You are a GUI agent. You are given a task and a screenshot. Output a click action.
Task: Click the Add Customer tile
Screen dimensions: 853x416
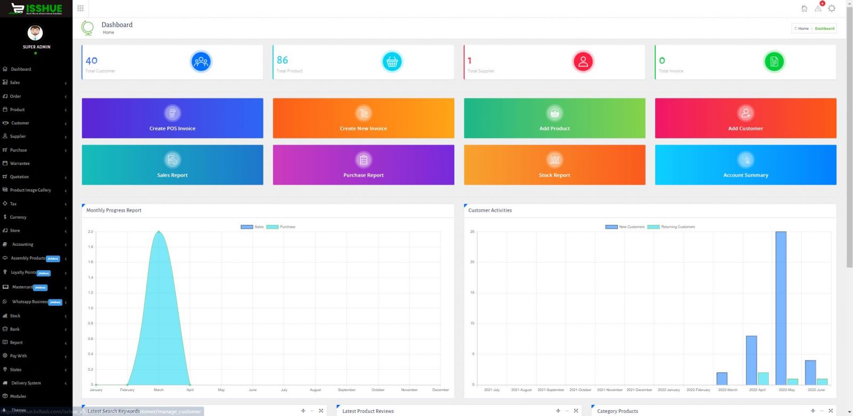[746, 118]
